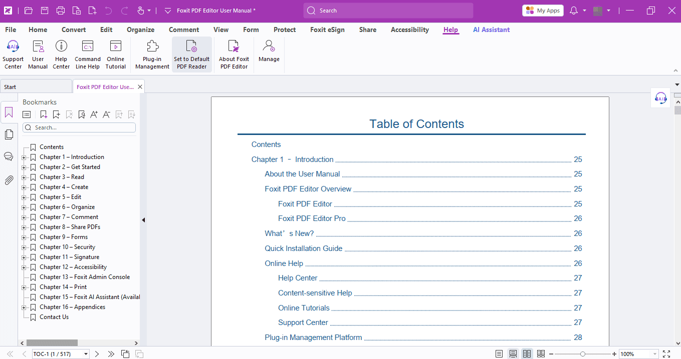Go to next page arrow
Screen dimensions: 681x359
pyautogui.click(x=97, y=354)
